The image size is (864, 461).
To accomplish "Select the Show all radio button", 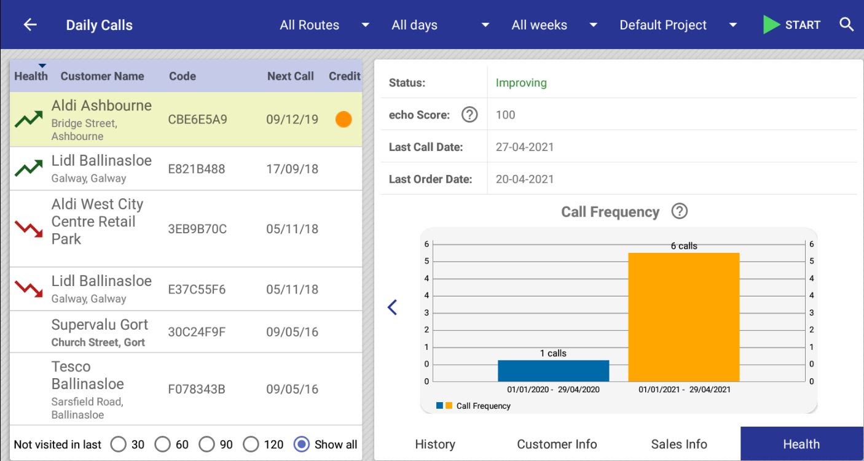I will click(301, 444).
